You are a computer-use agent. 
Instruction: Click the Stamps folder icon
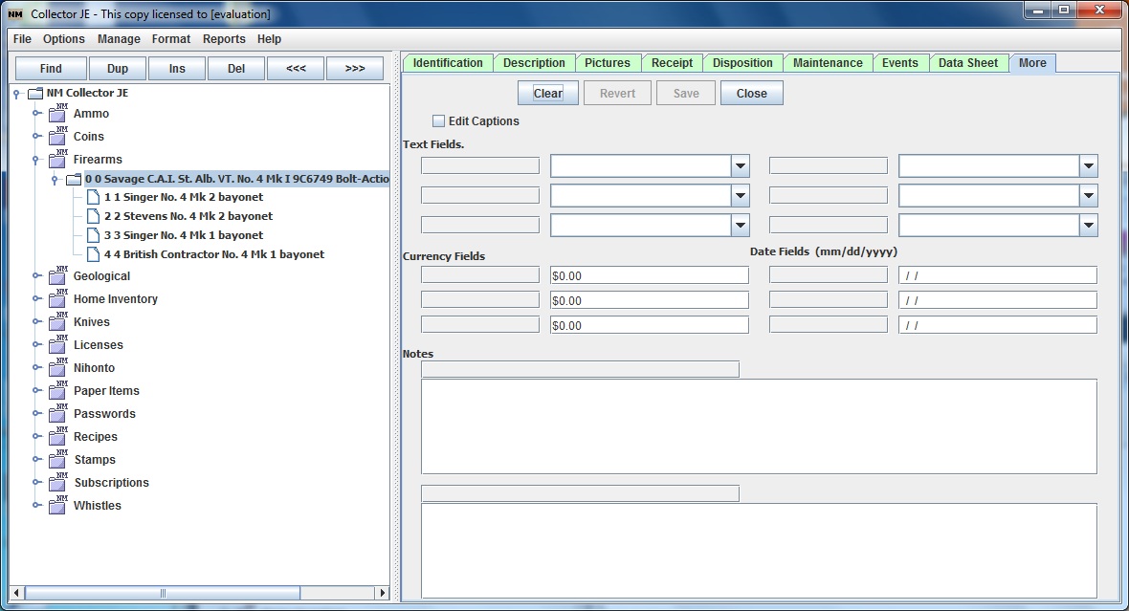57,460
